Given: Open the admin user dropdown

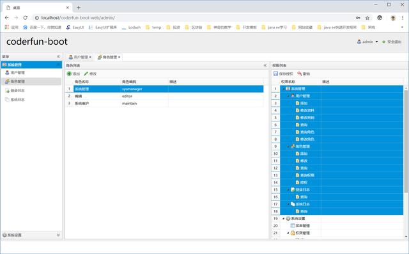Looking at the screenshot, I should [x=367, y=42].
